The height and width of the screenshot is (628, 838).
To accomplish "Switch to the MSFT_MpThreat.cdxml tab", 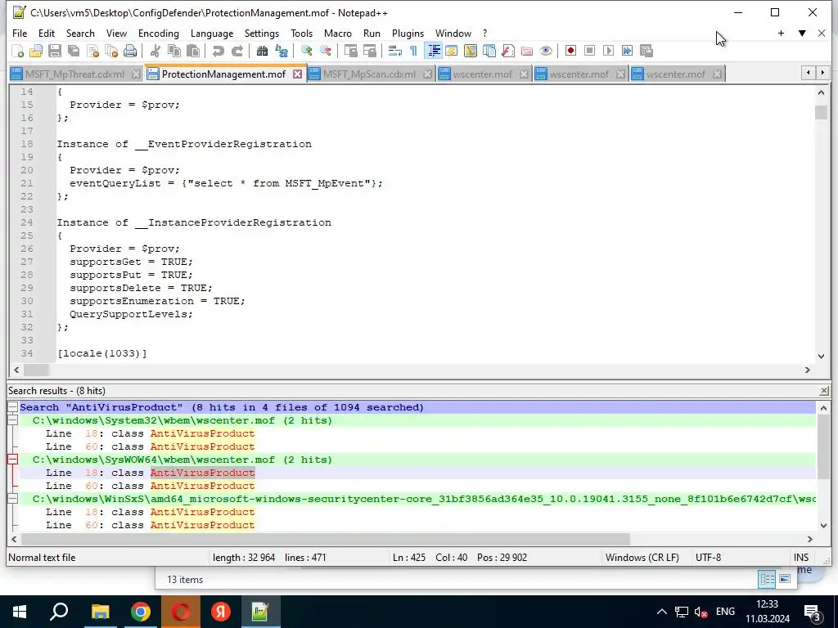I will coord(74,74).
